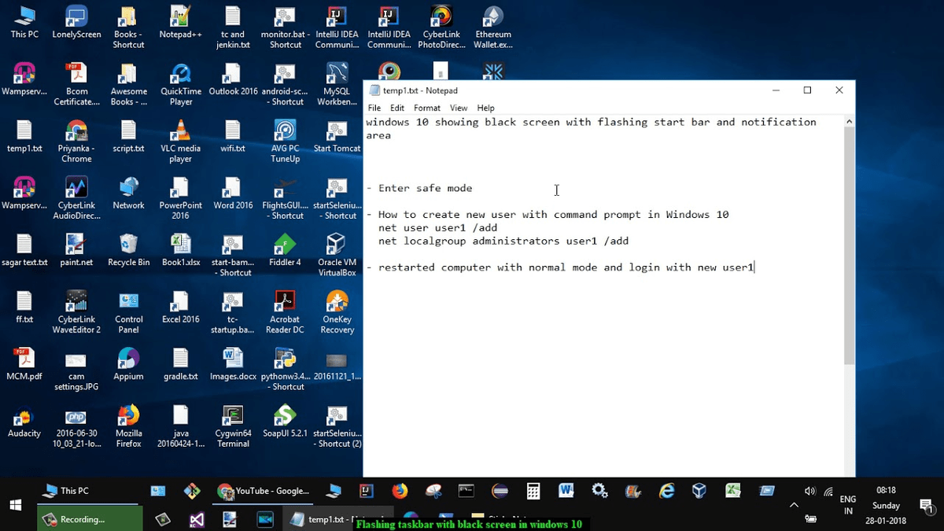Switch to the YouTube Chrome taskbar window
Screen dimensions: 944x531
tap(264, 491)
